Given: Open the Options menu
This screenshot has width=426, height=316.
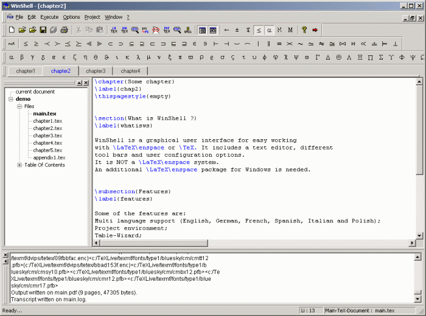Looking at the screenshot, I should [71, 17].
